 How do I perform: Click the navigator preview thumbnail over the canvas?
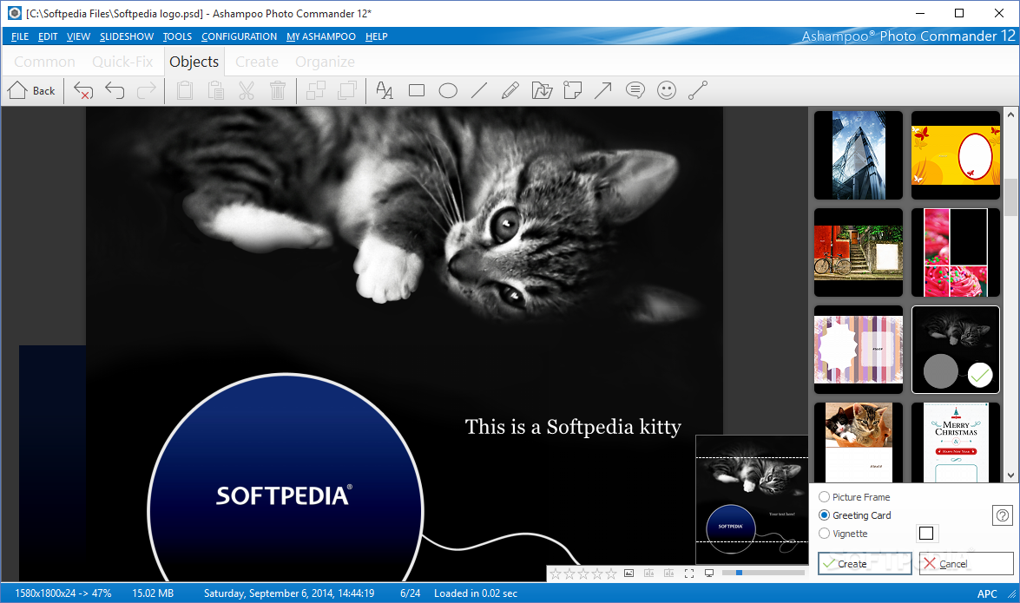tap(752, 500)
